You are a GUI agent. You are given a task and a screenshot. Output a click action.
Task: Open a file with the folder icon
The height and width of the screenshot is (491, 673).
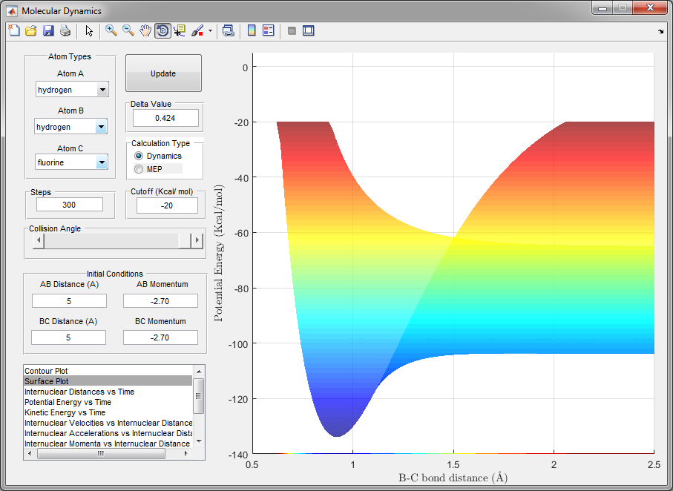point(30,31)
